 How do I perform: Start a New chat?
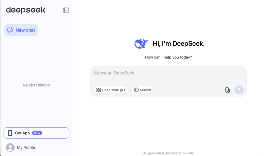[21, 30]
